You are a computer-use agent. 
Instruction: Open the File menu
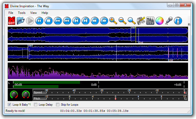(11, 13)
